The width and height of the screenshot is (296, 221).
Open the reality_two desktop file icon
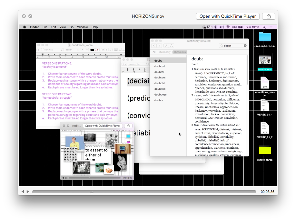pos(265,61)
